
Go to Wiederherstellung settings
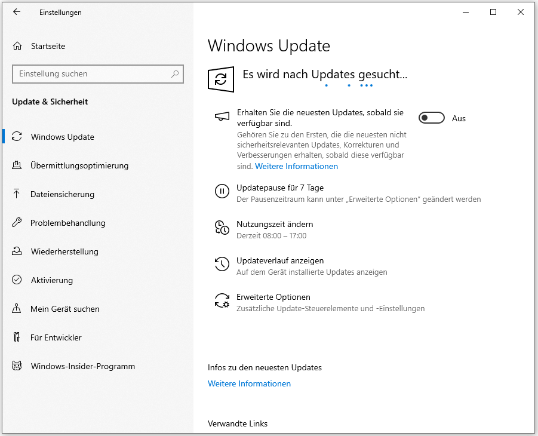point(64,251)
